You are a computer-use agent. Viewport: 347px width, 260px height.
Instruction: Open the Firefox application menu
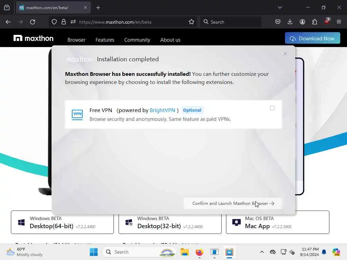[339, 22]
